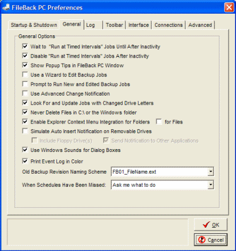Click the FileBack PC title bar icon
The image size is (236, 251).
6,7
